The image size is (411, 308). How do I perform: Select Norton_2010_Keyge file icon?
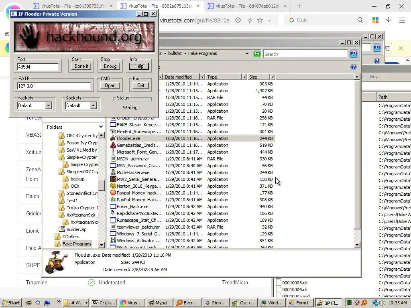coord(113,186)
